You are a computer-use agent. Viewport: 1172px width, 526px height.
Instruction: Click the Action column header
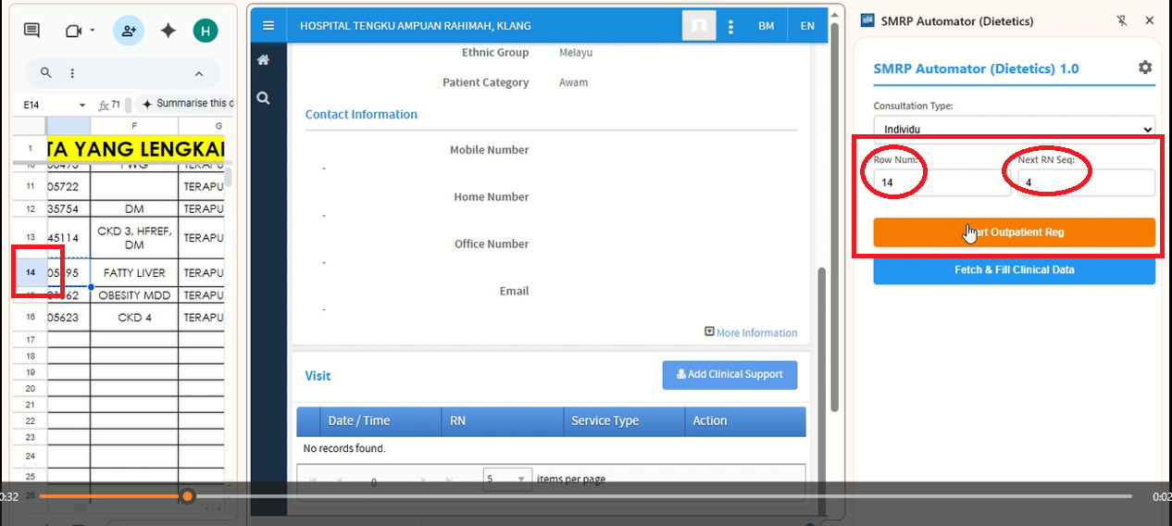745,420
